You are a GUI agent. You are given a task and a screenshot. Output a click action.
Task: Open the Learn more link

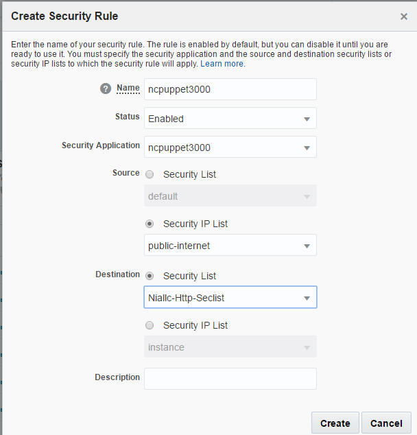(x=222, y=64)
